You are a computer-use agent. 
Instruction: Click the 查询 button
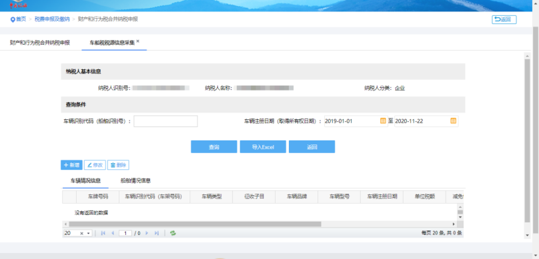214,147
